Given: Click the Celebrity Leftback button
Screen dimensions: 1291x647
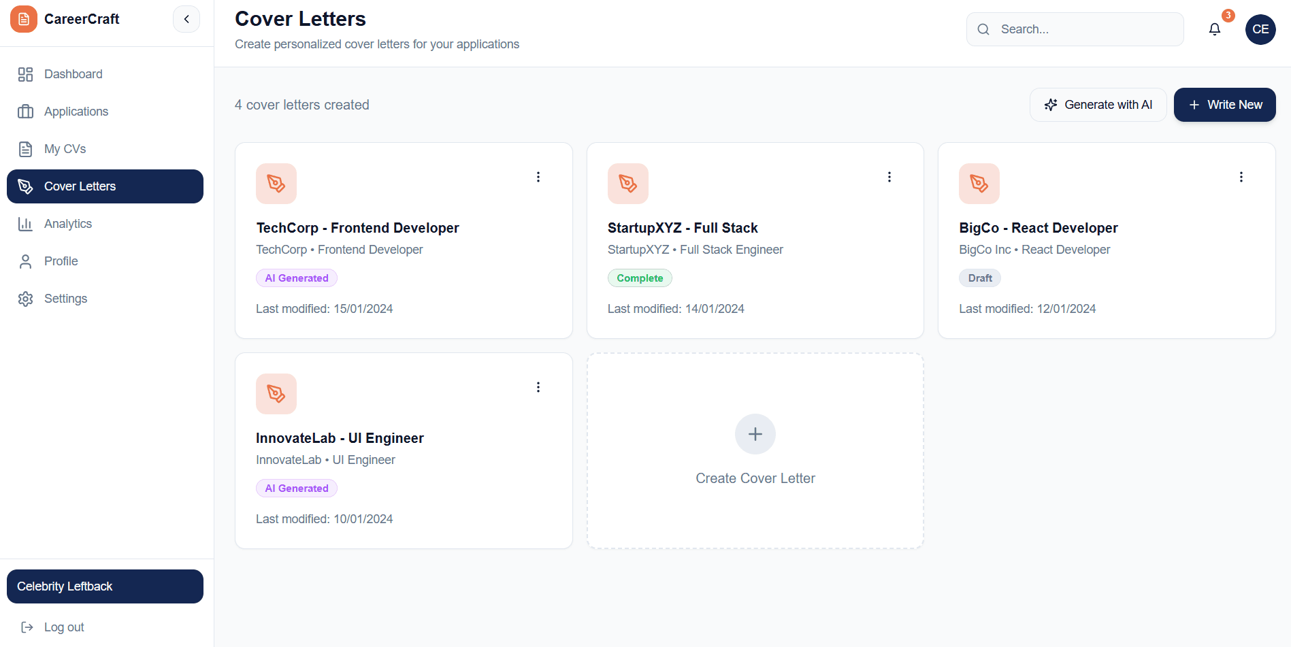Looking at the screenshot, I should pos(105,586).
